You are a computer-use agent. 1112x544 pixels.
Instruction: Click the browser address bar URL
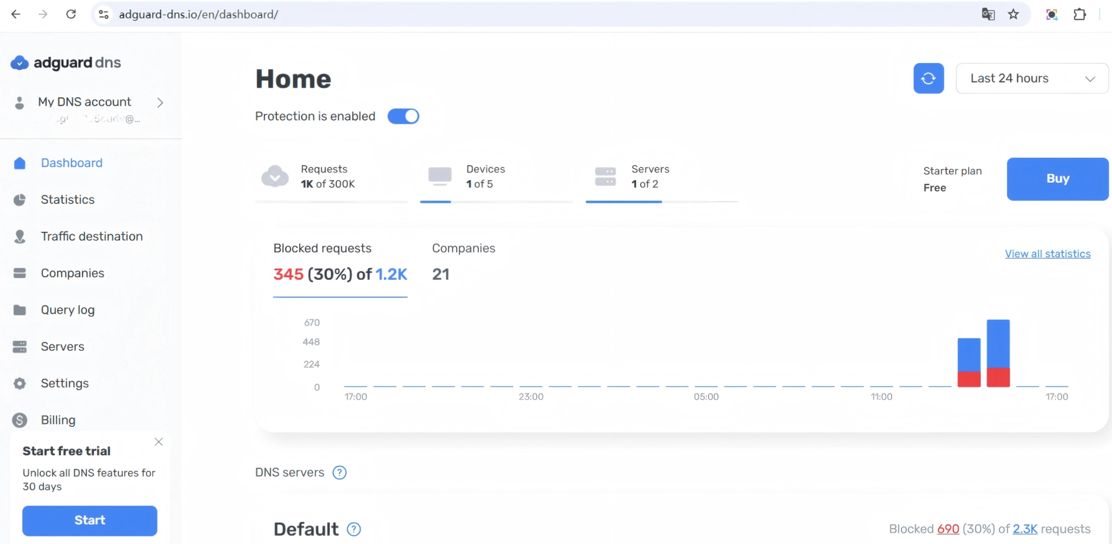point(198,14)
